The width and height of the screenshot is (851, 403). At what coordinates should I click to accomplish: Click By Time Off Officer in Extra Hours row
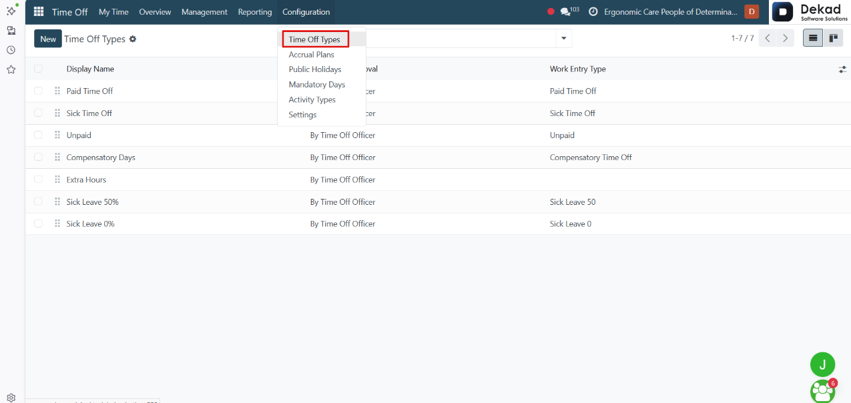coord(342,179)
